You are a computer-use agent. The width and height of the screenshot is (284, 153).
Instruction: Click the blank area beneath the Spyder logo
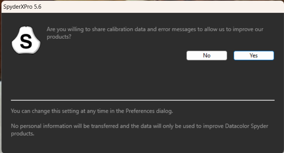pos(26,76)
